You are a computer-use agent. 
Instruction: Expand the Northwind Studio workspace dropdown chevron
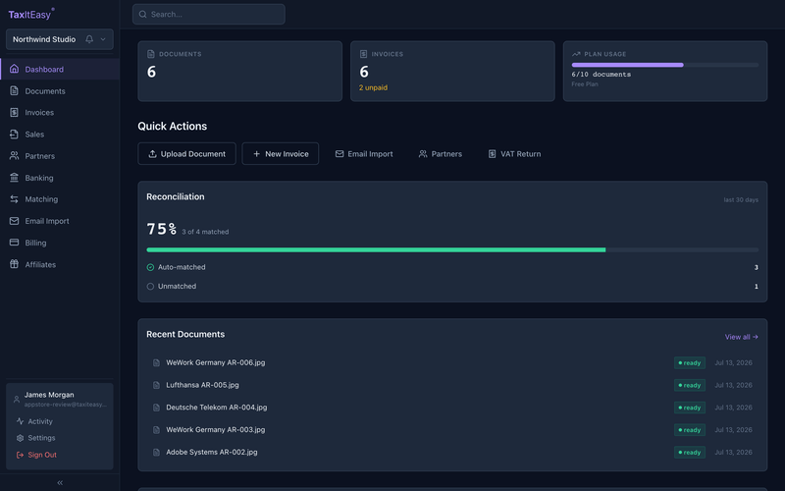pyautogui.click(x=103, y=39)
